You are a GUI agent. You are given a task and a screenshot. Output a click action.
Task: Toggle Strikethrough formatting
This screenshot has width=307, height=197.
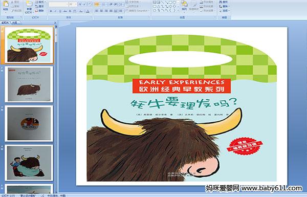(65, 11)
